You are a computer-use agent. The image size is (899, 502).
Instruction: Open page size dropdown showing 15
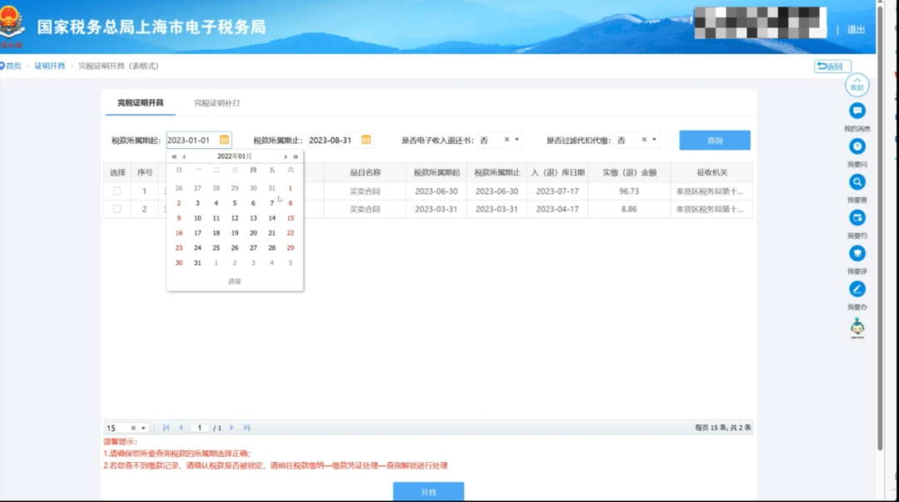click(144, 428)
